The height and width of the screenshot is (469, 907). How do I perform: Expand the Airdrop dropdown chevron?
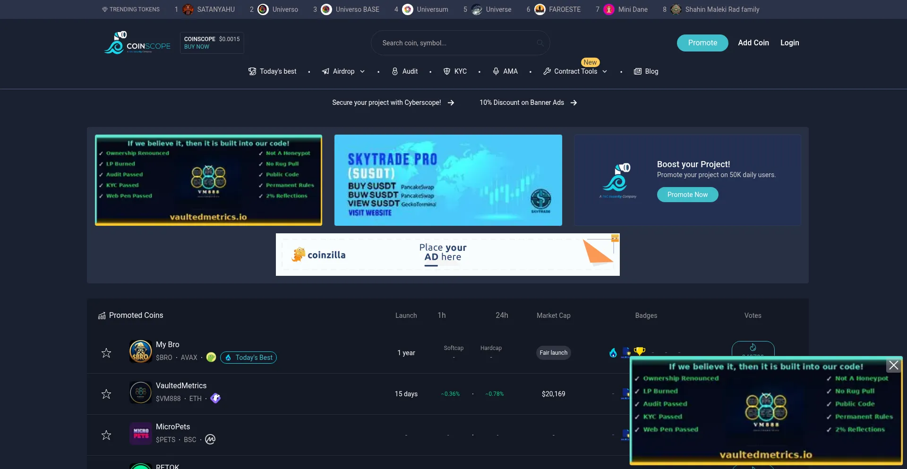click(x=362, y=71)
